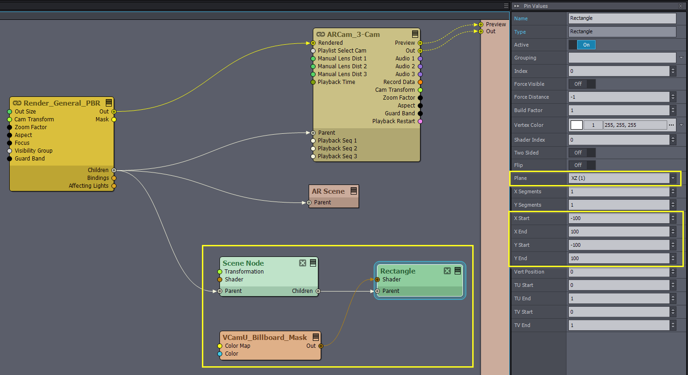This screenshot has width=688, height=375.
Task: Open the ARCam_3-Cam node menu icon
Action: 415,34
